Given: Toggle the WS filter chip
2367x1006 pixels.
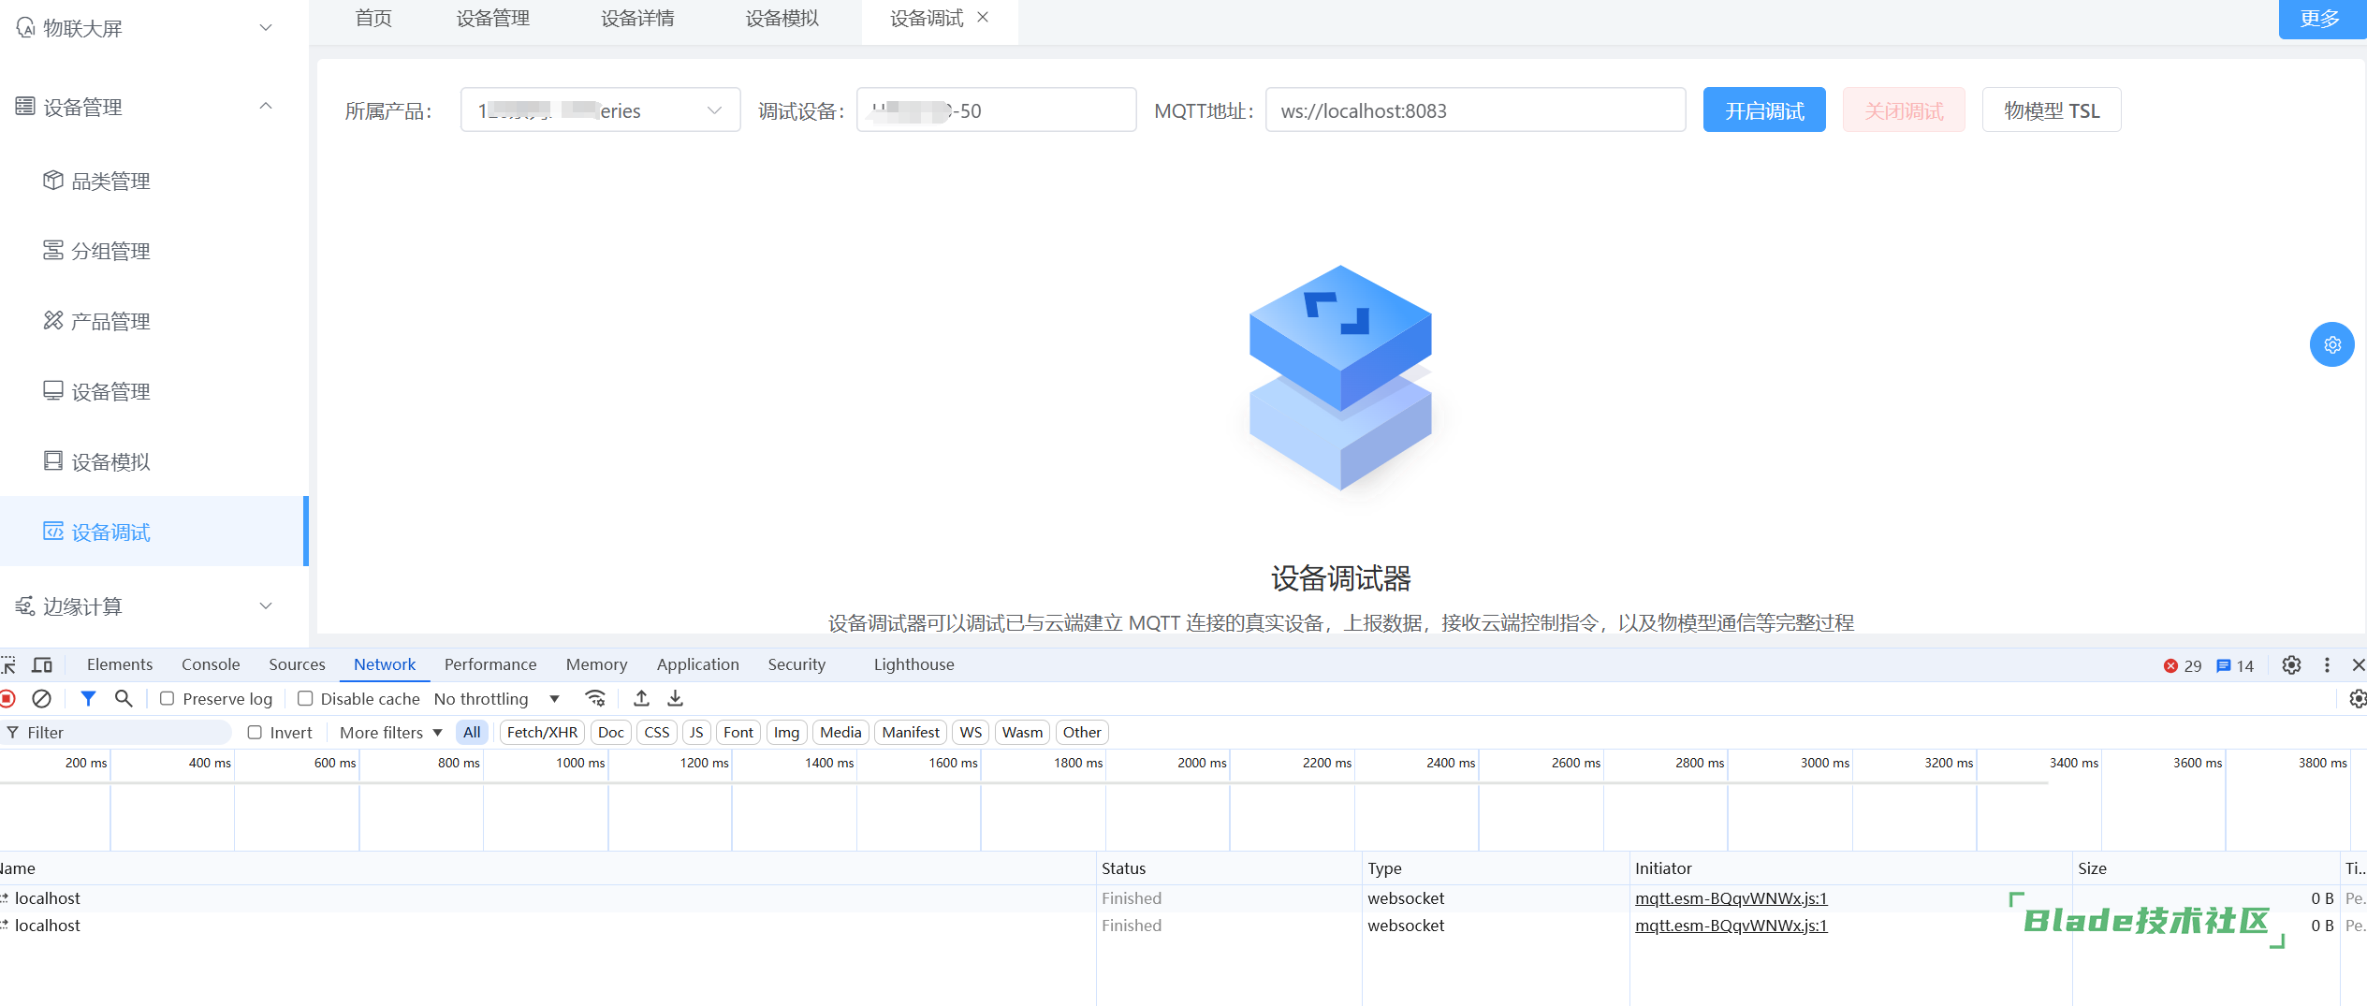Looking at the screenshot, I should tap(971, 732).
